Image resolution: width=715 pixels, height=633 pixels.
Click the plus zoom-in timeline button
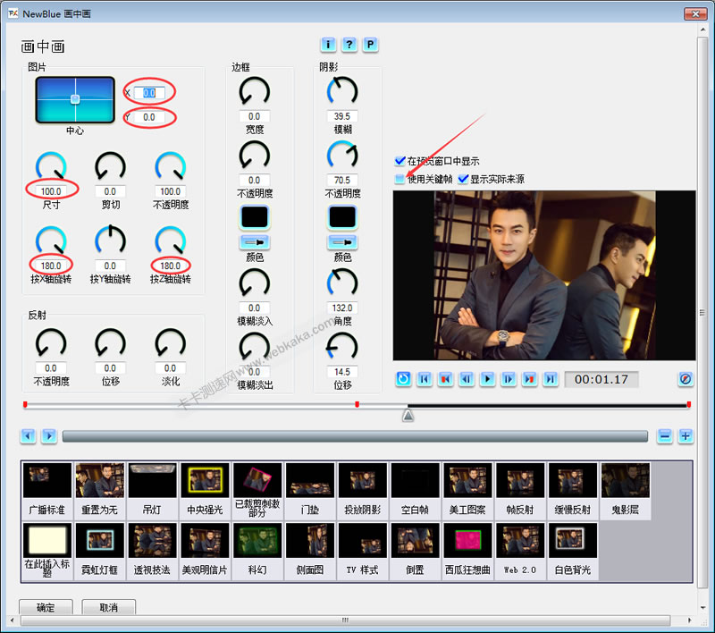click(x=686, y=436)
